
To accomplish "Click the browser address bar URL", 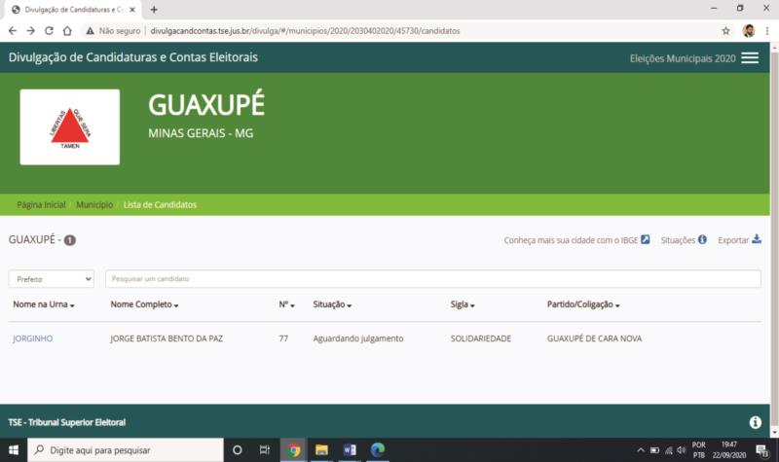I will 305,31.
